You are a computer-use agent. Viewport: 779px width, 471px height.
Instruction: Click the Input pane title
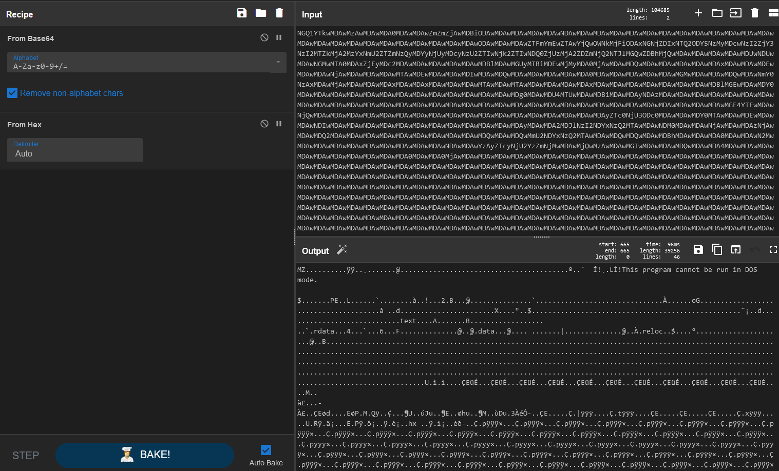tap(312, 14)
